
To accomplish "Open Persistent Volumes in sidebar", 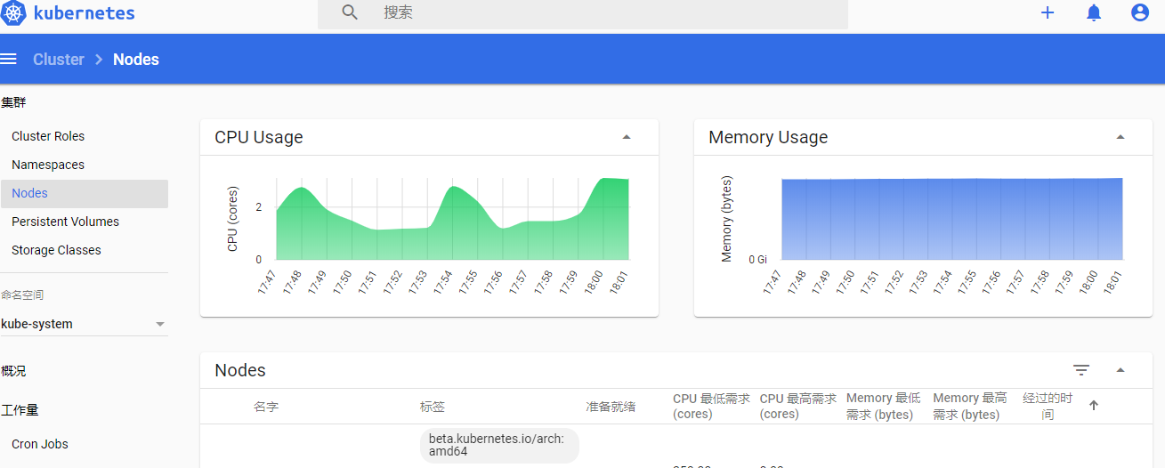I will [65, 222].
